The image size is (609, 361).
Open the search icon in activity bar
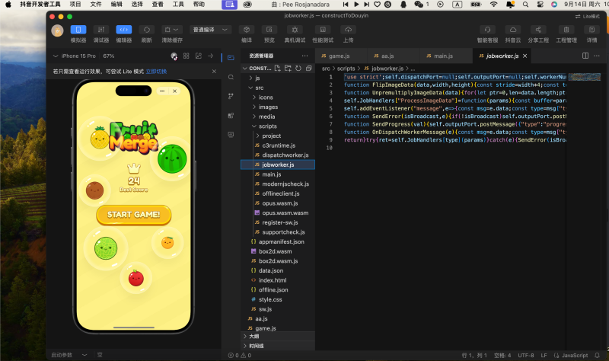231,77
